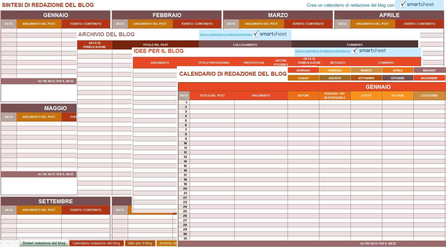Click the sheet navigation arrow beside the tabs
446x247 pixels.
point(8,243)
